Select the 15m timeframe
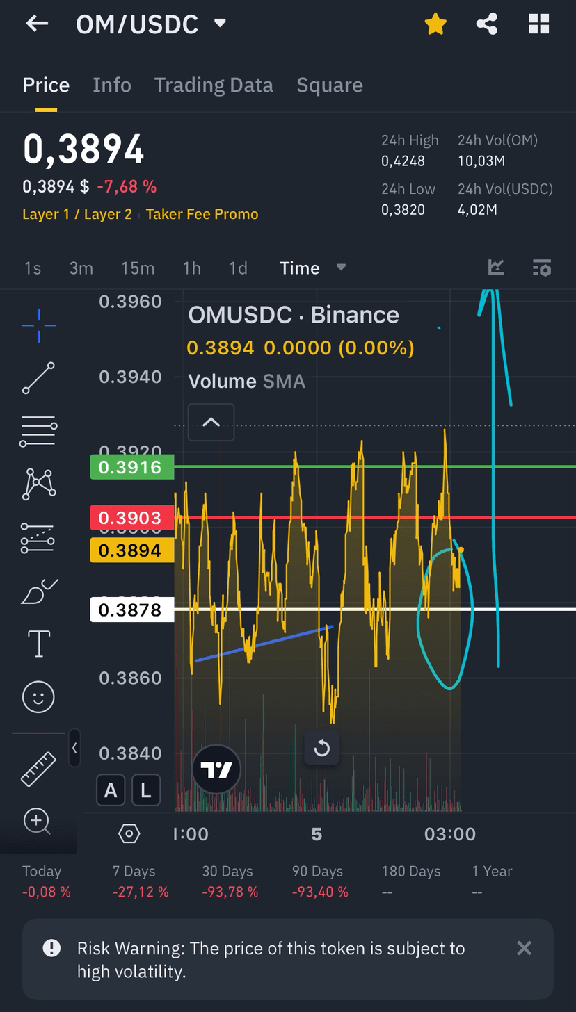The height and width of the screenshot is (1012, 576). [138, 268]
